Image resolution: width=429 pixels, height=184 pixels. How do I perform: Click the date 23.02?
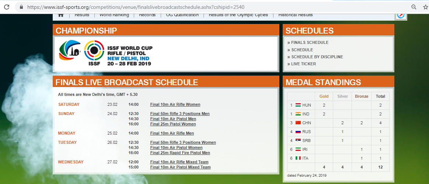click(112, 104)
